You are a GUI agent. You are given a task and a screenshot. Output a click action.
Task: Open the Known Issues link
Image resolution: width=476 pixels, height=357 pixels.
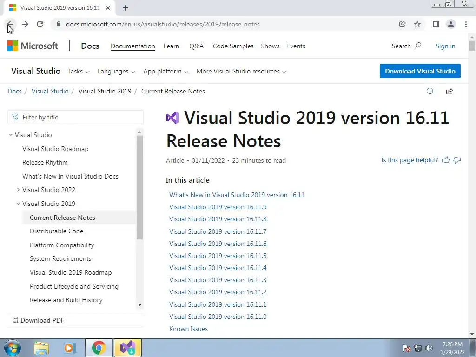click(189, 329)
